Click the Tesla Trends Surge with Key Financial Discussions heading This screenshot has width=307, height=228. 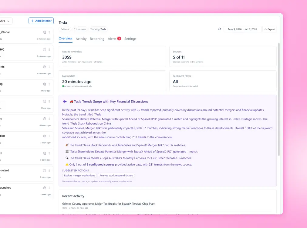point(111,101)
